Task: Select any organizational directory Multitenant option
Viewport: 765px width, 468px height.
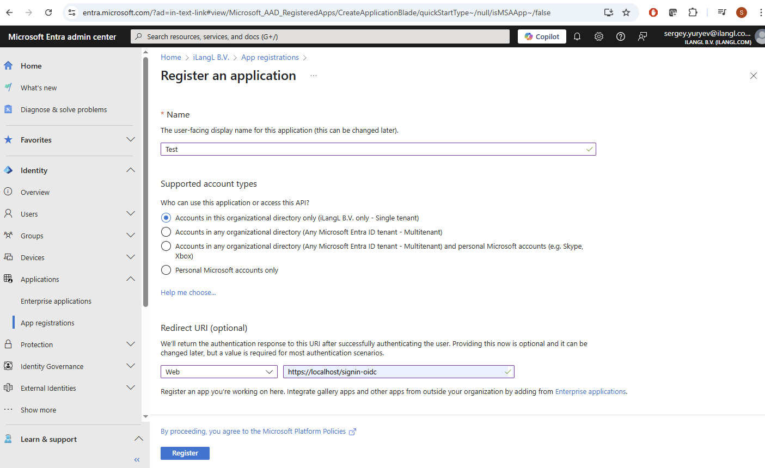Action: [x=166, y=232]
